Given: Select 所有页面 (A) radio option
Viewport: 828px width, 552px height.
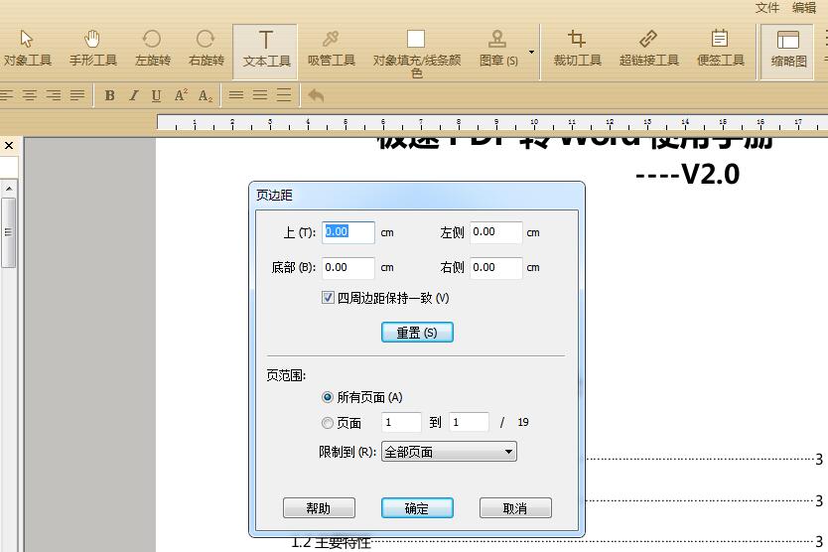Looking at the screenshot, I should point(328,397).
